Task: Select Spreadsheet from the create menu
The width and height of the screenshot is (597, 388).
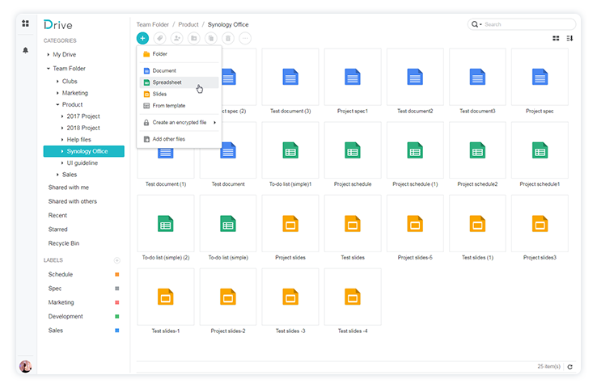Action: [167, 82]
